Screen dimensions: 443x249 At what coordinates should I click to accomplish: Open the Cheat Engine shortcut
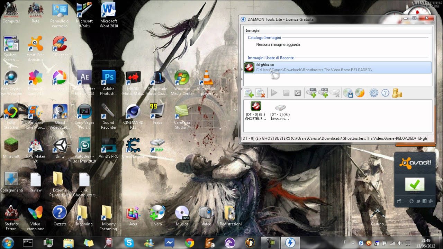point(133,148)
